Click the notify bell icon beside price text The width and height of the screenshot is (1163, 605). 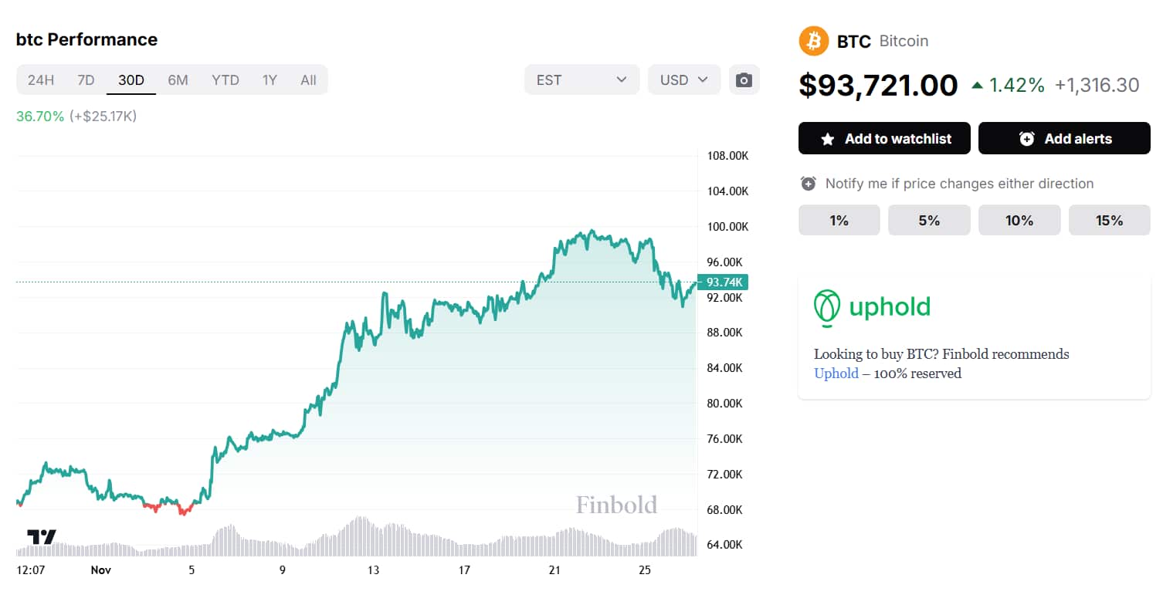pyautogui.click(x=808, y=184)
